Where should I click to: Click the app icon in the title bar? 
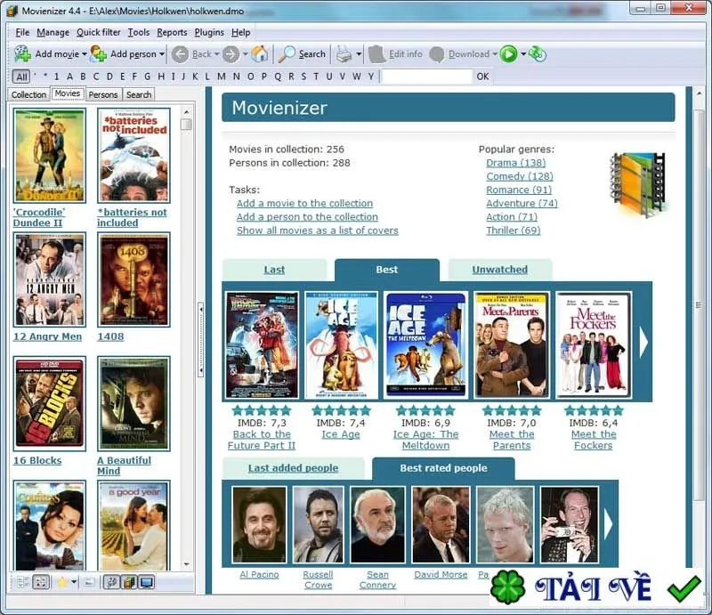[x=12, y=11]
